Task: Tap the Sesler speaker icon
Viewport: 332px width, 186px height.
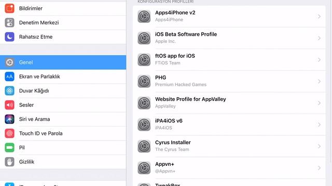Action: tap(9, 105)
